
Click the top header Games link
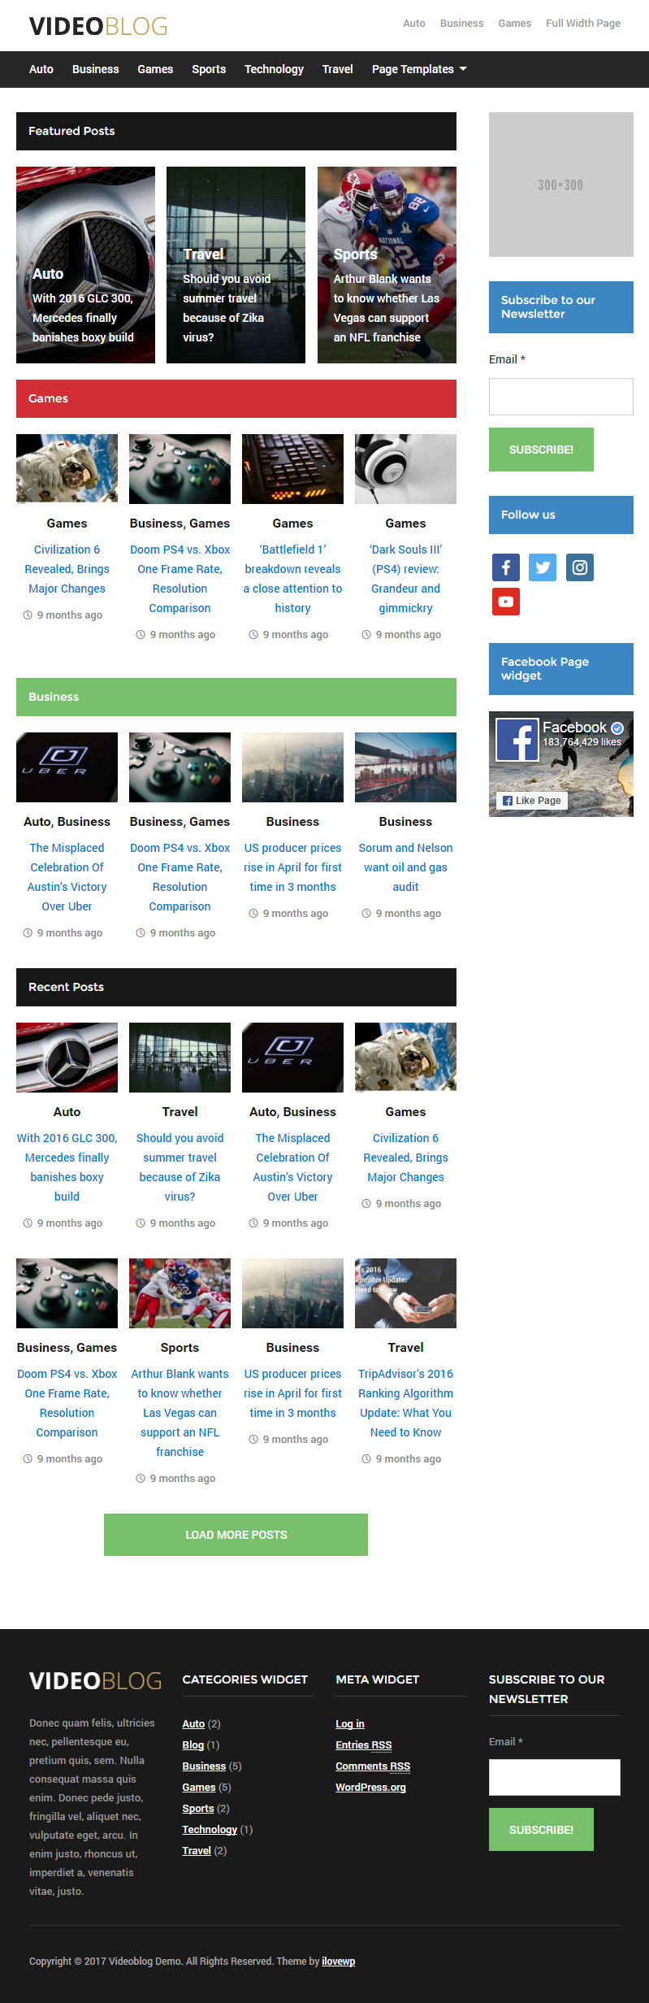514,23
